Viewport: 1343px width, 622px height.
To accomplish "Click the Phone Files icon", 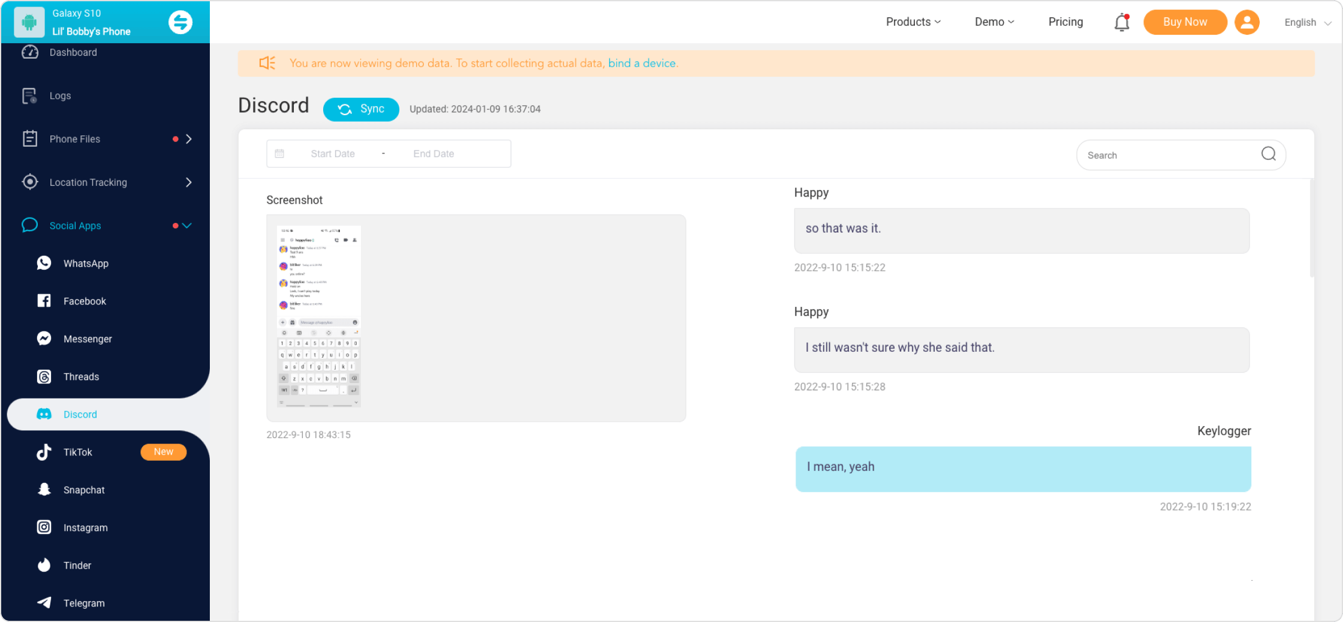I will [29, 139].
